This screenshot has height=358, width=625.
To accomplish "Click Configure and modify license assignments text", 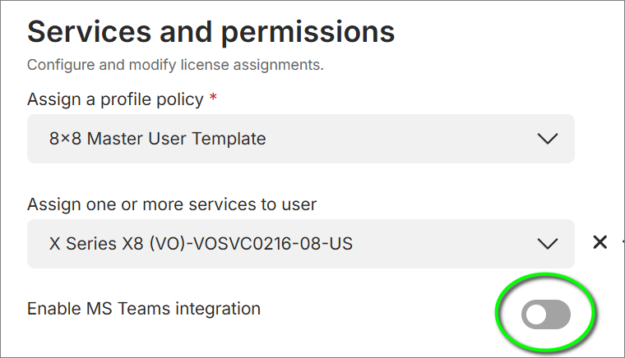I will [175, 65].
